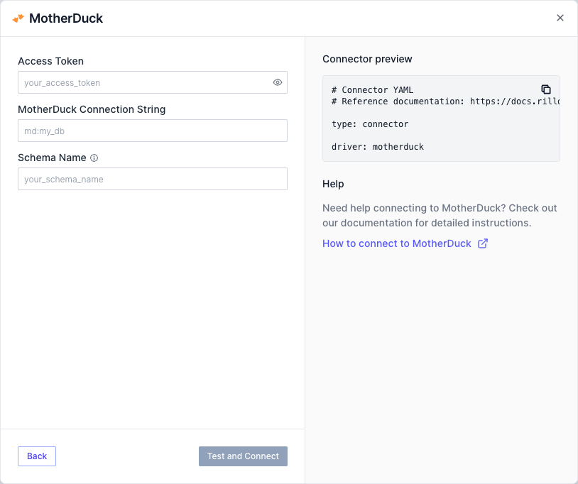The height and width of the screenshot is (484, 578).
Task: Open the How to connect to MotherDuck link
Action: pyautogui.click(x=397, y=243)
